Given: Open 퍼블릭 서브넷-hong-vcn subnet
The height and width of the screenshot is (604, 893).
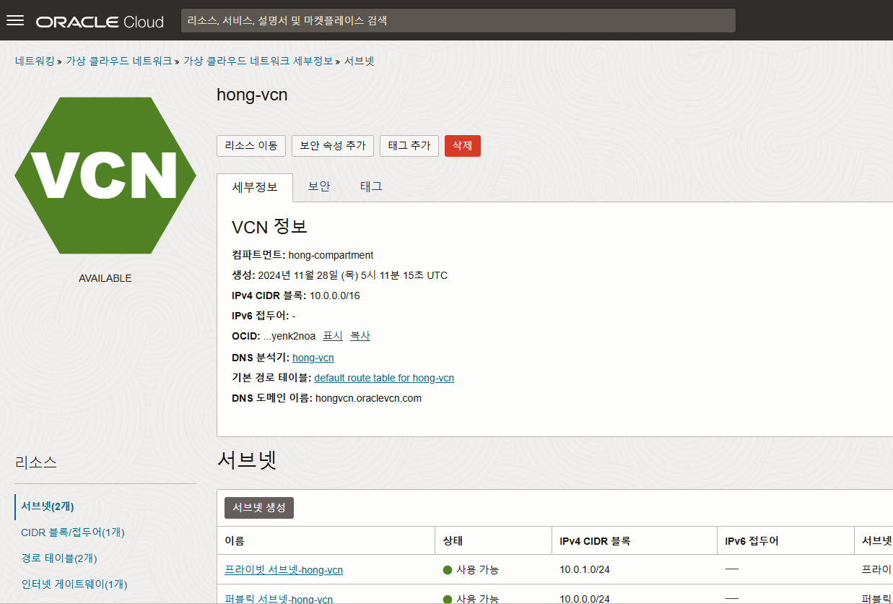Looking at the screenshot, I should click(x=279, y=599).
